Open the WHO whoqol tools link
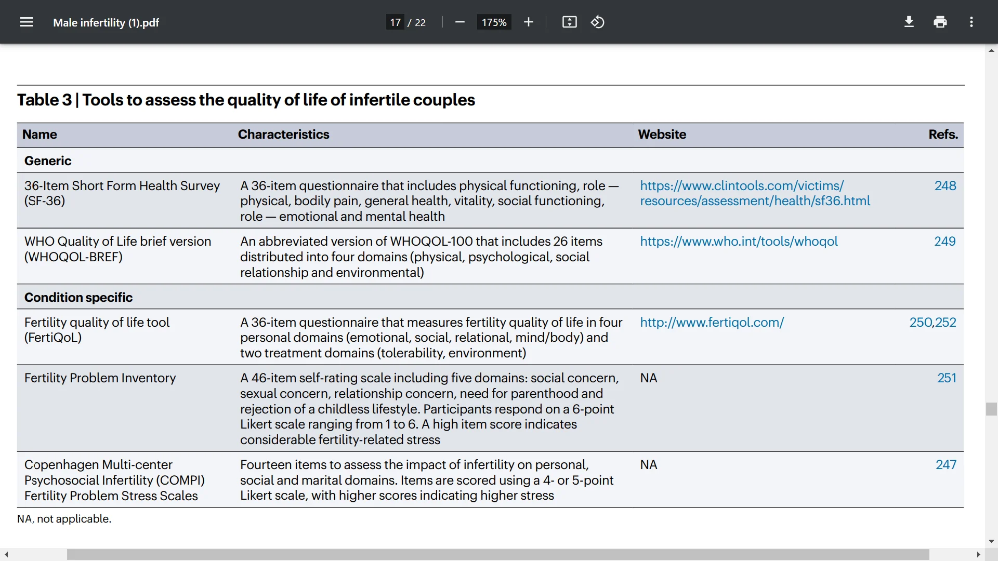 pyautogui.click(x=739, y=242)
